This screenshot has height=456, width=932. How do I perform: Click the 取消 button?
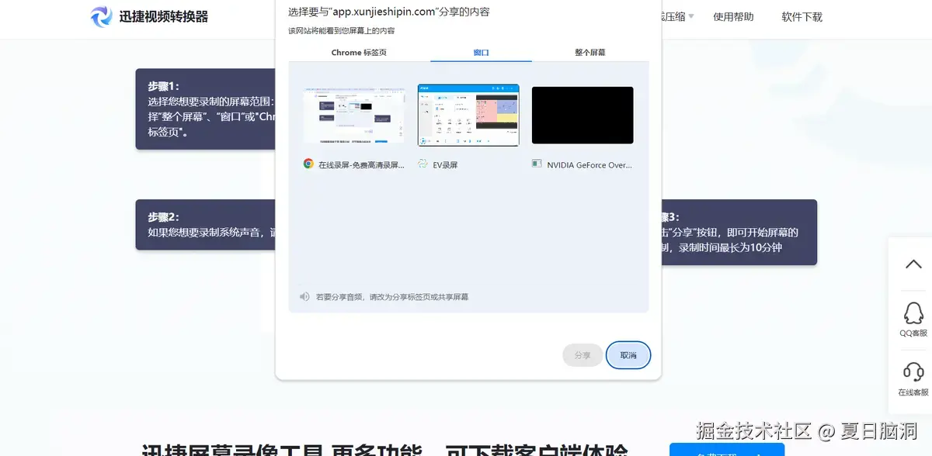(628, 355)
